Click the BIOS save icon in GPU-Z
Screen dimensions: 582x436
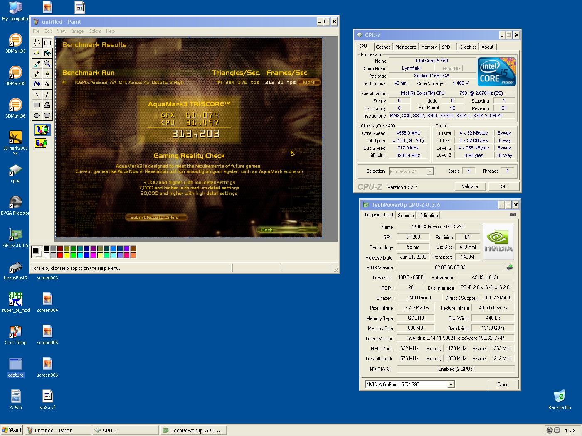coord(510,267)
